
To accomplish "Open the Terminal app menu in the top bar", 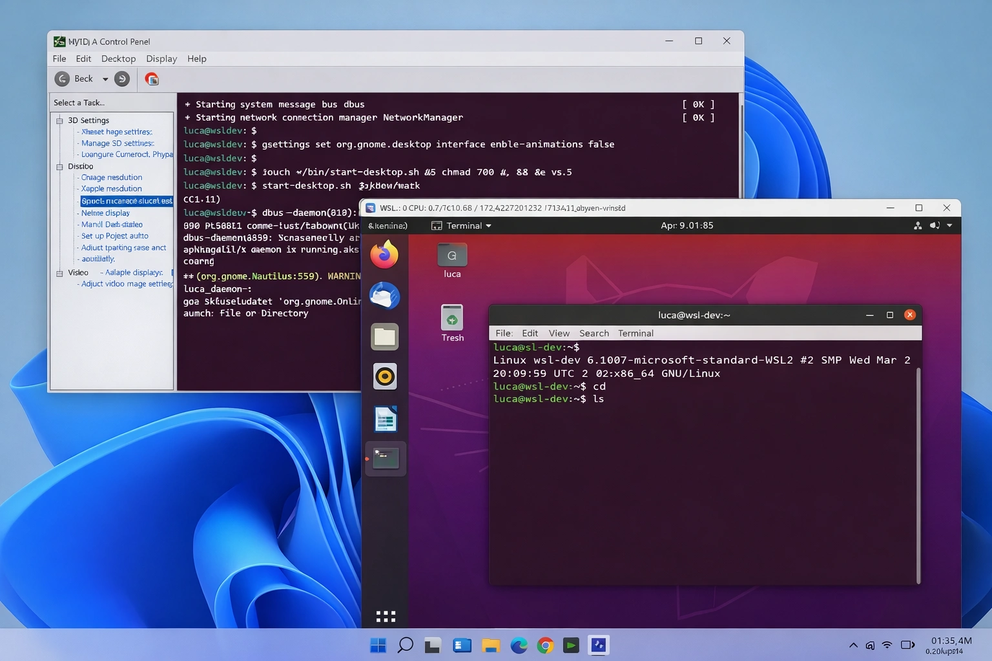I will coord(461,225).
